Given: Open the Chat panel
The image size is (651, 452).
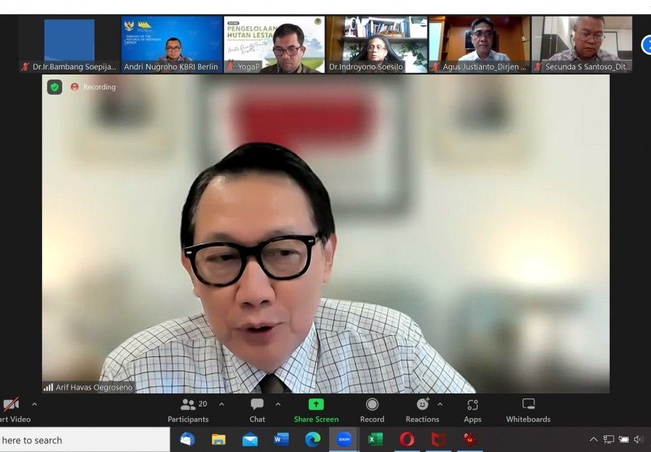Looking at the screenshot, I should [257, 409].
